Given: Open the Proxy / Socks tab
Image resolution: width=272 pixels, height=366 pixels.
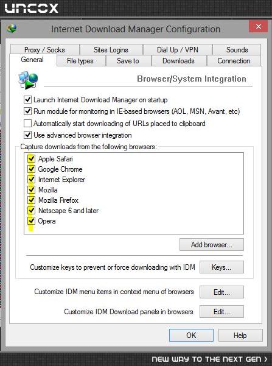Looking at the screenshot, I should (x=44, y=50).
